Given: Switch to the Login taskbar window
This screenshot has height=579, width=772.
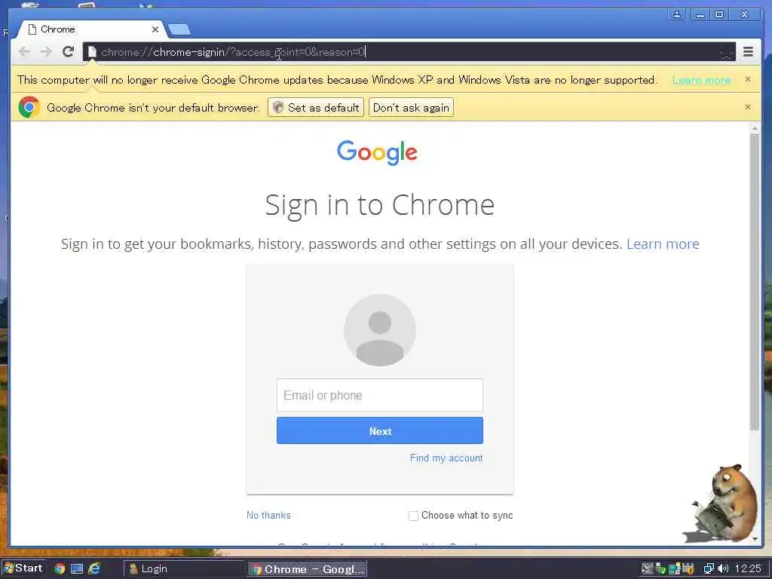Looking at the screenshot, I should coord(182,568).
